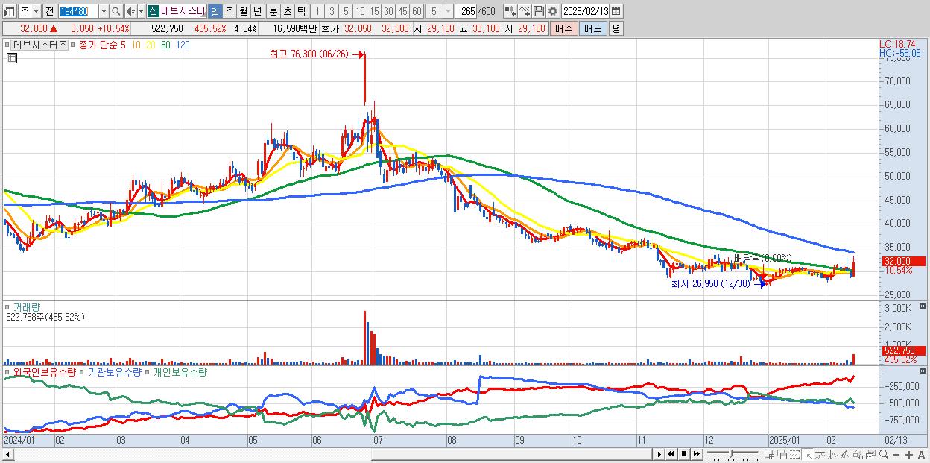Click the 매도 sell button

click(592, 28)
